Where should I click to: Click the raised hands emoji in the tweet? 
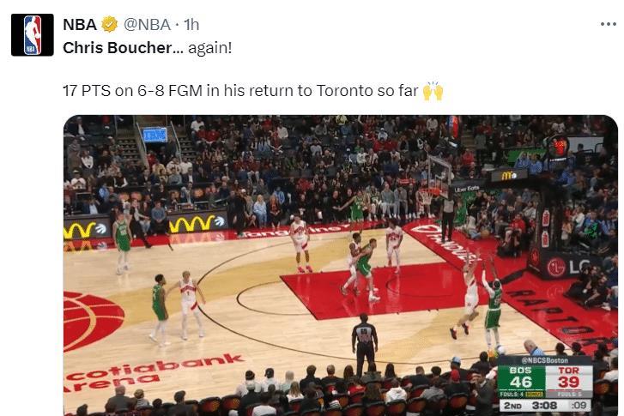[433, 91]
